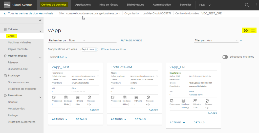Open Administration tab
Image resolution: width=259 pixels, height=133 pixels.
tap(162, 5)
